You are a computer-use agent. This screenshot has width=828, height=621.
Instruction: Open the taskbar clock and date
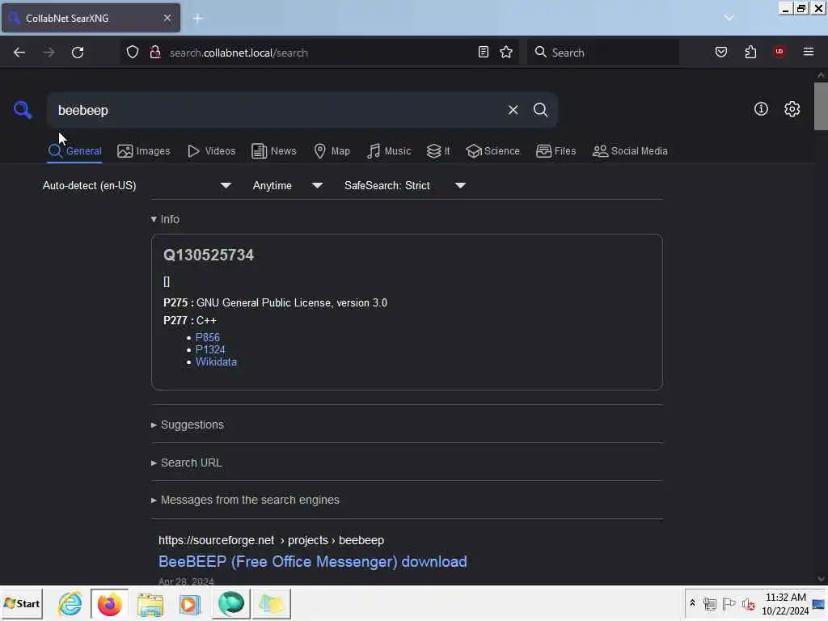point(784,603)
